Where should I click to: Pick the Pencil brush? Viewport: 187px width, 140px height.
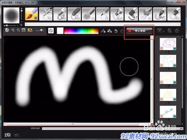tap(102, 14)
